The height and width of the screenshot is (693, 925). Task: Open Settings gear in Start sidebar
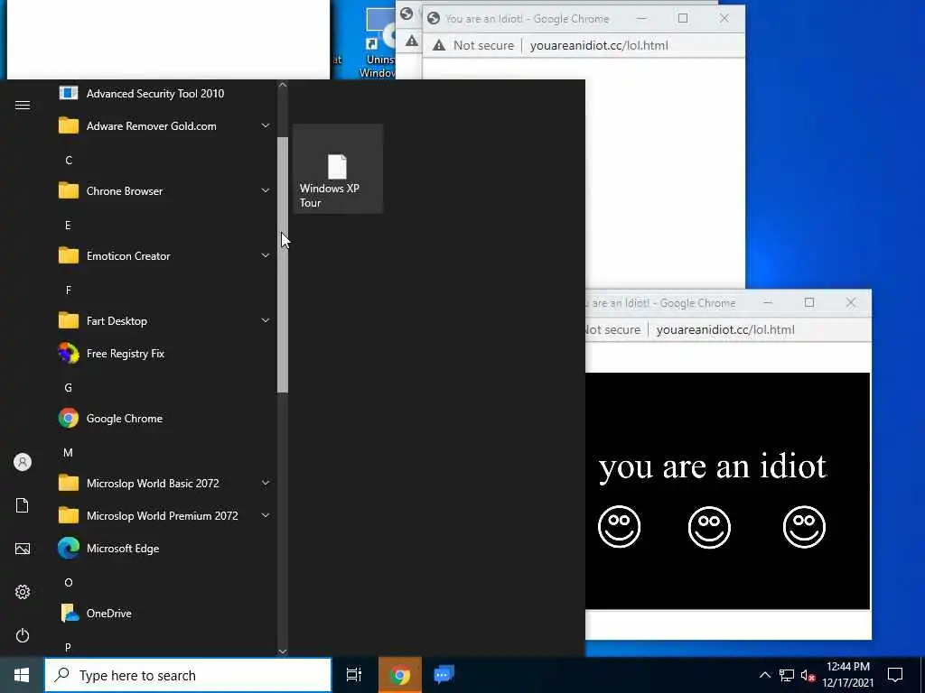[x=23, y=592]
